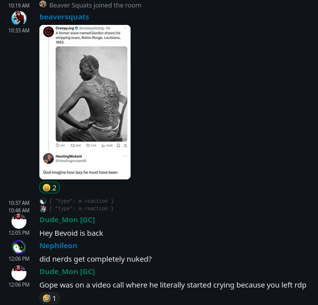The image size is (318, 305).
Task: Open Nephileon's yin-yang avatar
Action: [19, 247]
